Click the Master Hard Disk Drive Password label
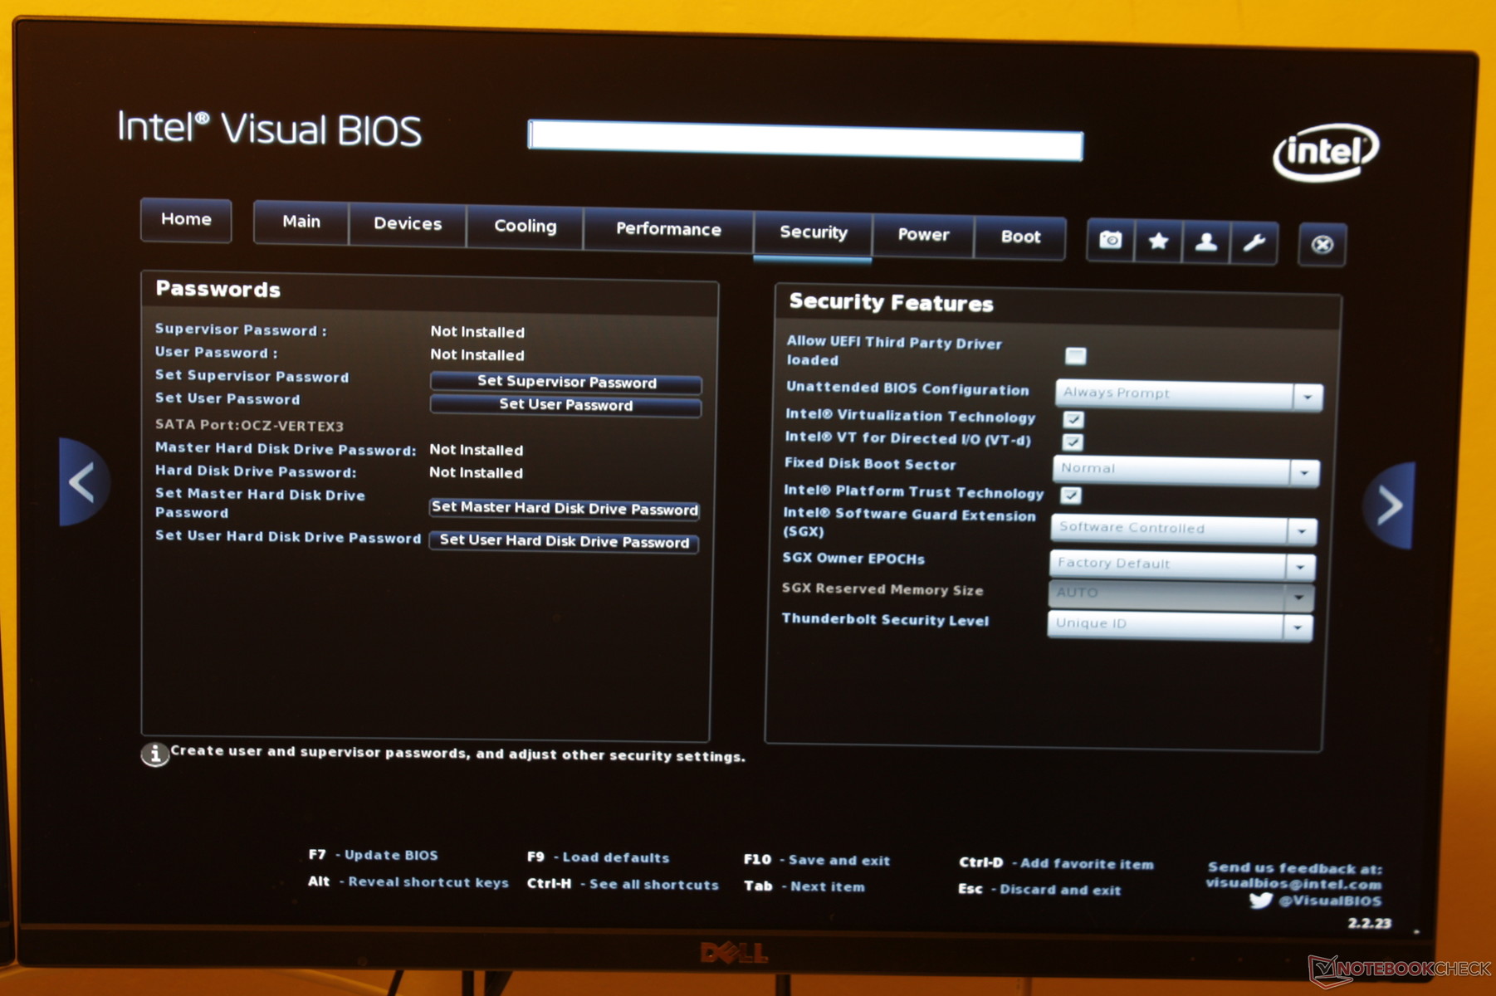 [x=286, y=449]
